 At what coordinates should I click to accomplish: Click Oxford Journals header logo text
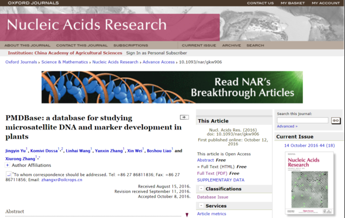coord(33,3)
